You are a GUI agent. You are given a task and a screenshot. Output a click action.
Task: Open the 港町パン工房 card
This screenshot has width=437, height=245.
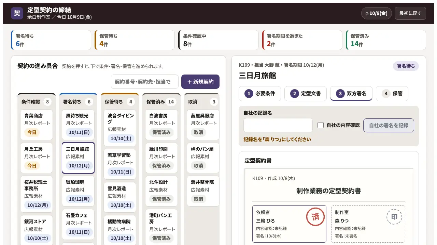point(161,227)
